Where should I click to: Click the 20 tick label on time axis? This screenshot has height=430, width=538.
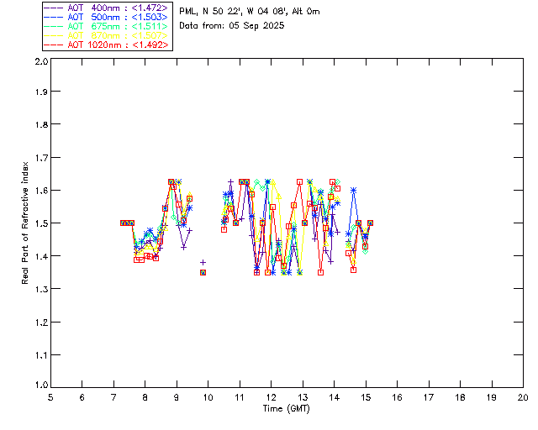[523, 396]
